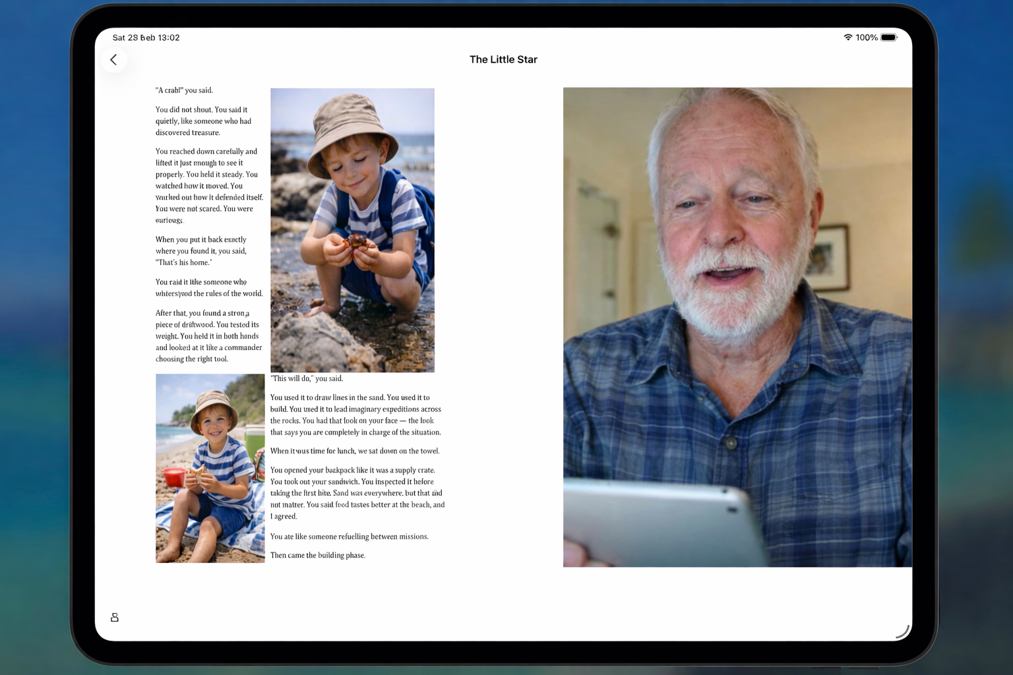Click the line "Then came the building phase."
Screen dimensions: 1013x675
[x=317, y=555]
